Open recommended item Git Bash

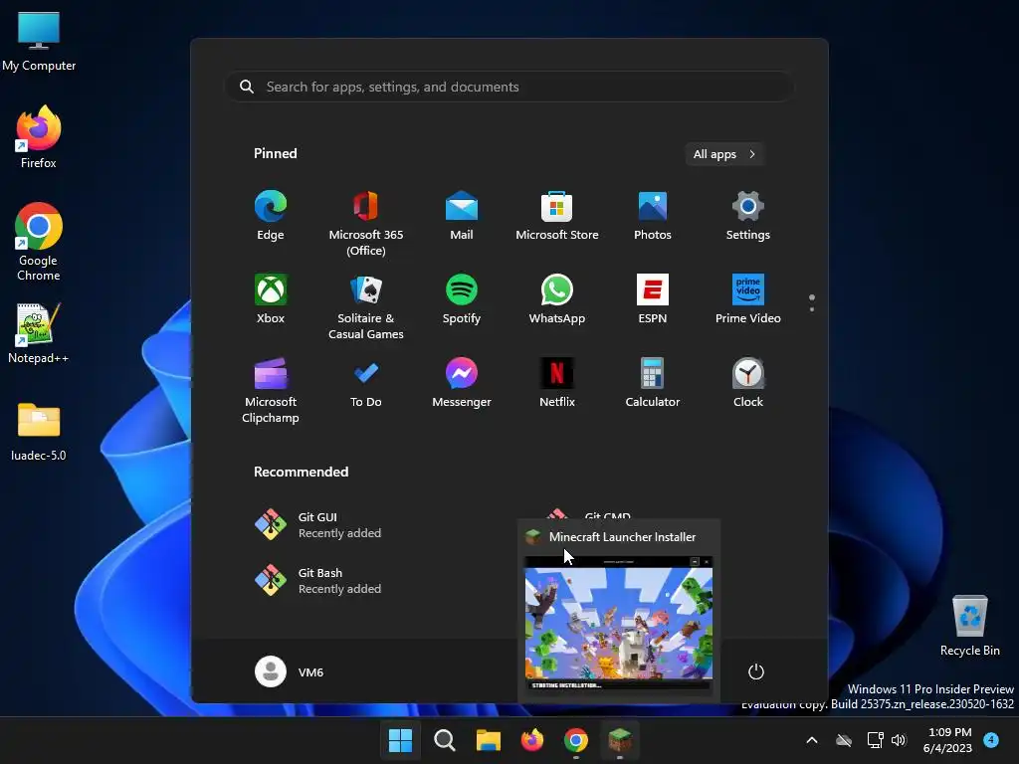(318, 580)
